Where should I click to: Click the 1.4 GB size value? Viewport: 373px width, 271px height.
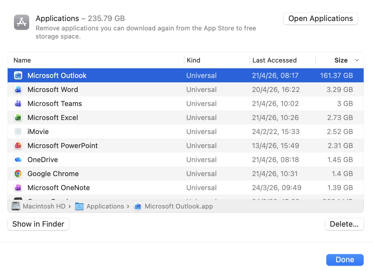click(342, 173)
